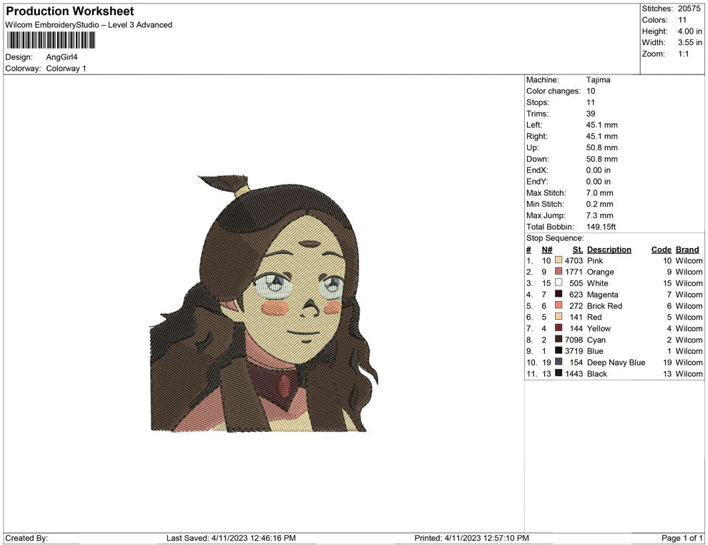
Task: Click the St. column header
Action: click(578, 250)
